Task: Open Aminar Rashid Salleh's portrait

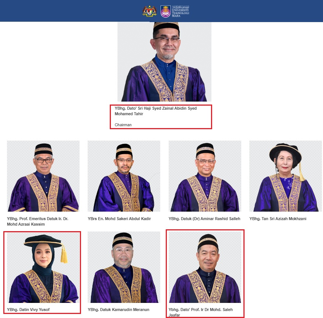Action: [205, 176]
